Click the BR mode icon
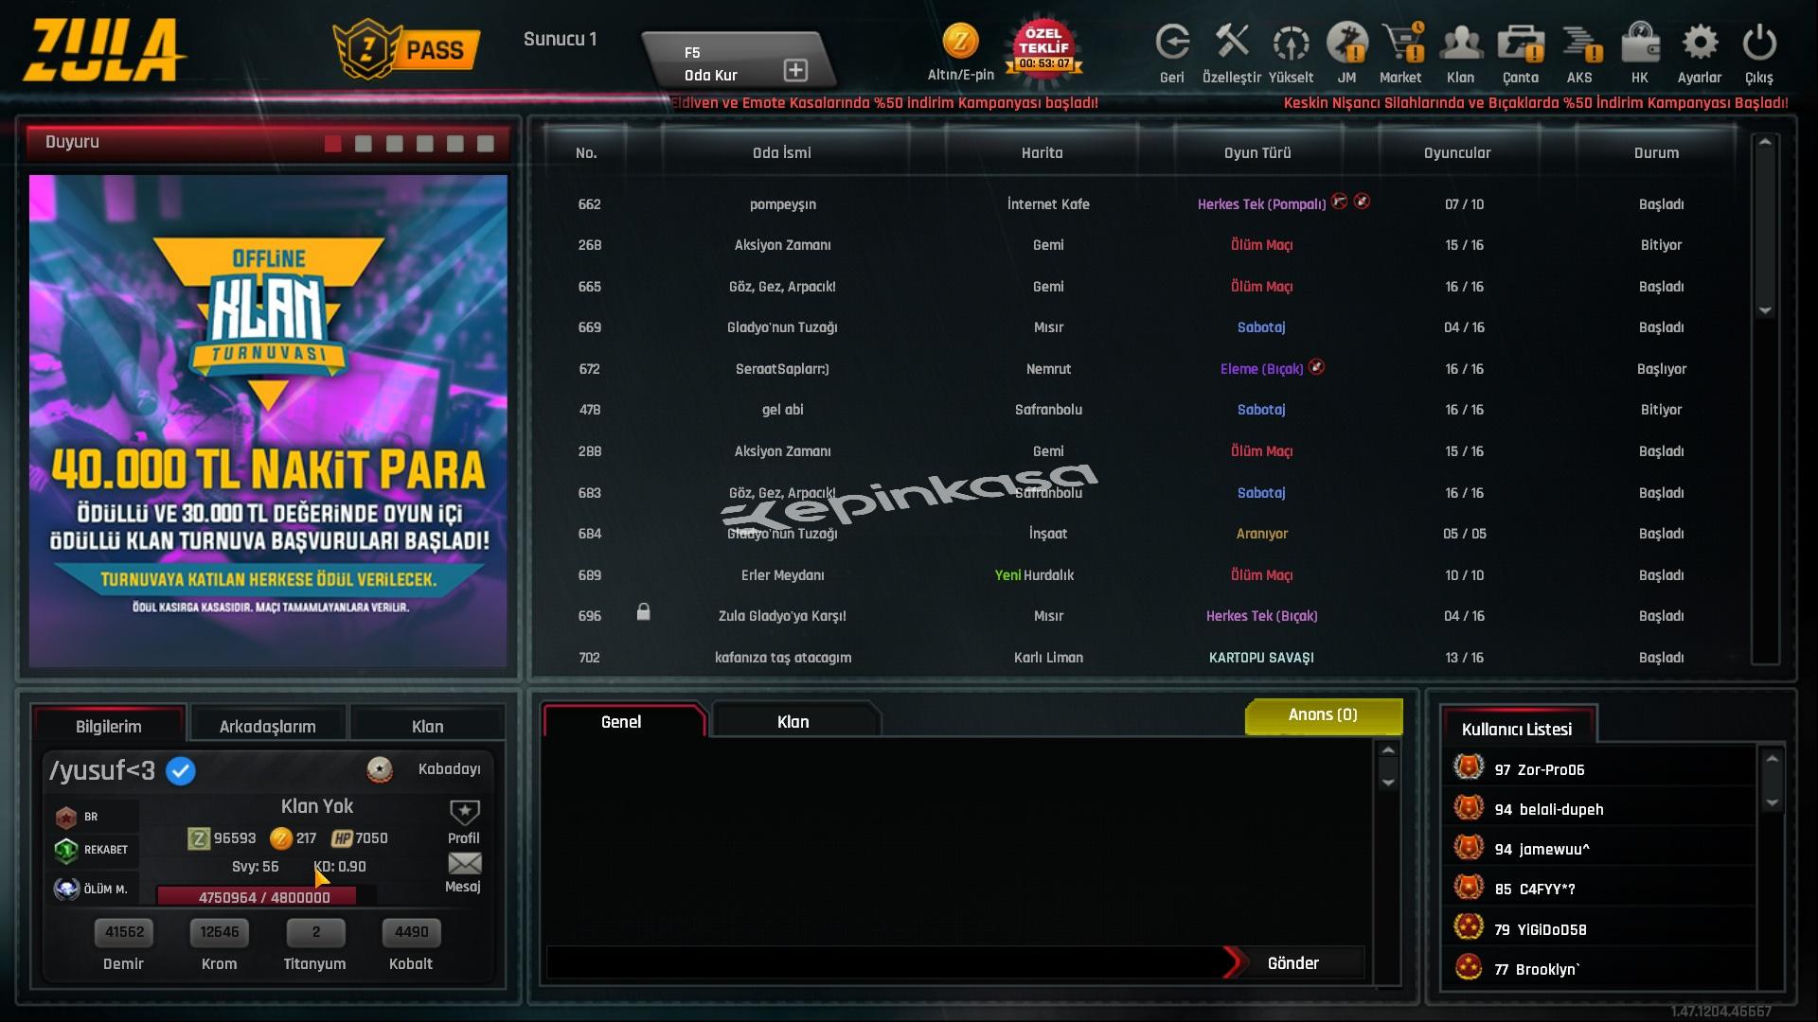1818x1022 pixels. (65, 817)
